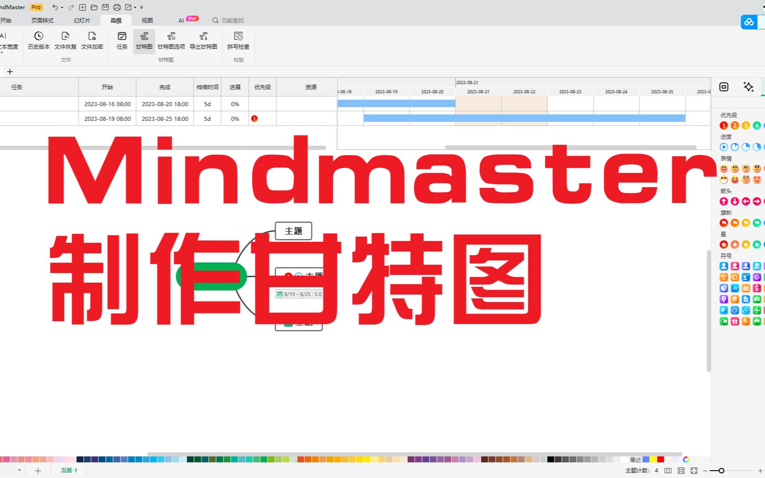Select the 高级 ribbon tab
Viewport: 765px width, 478px height.
(x=116, y=21)
